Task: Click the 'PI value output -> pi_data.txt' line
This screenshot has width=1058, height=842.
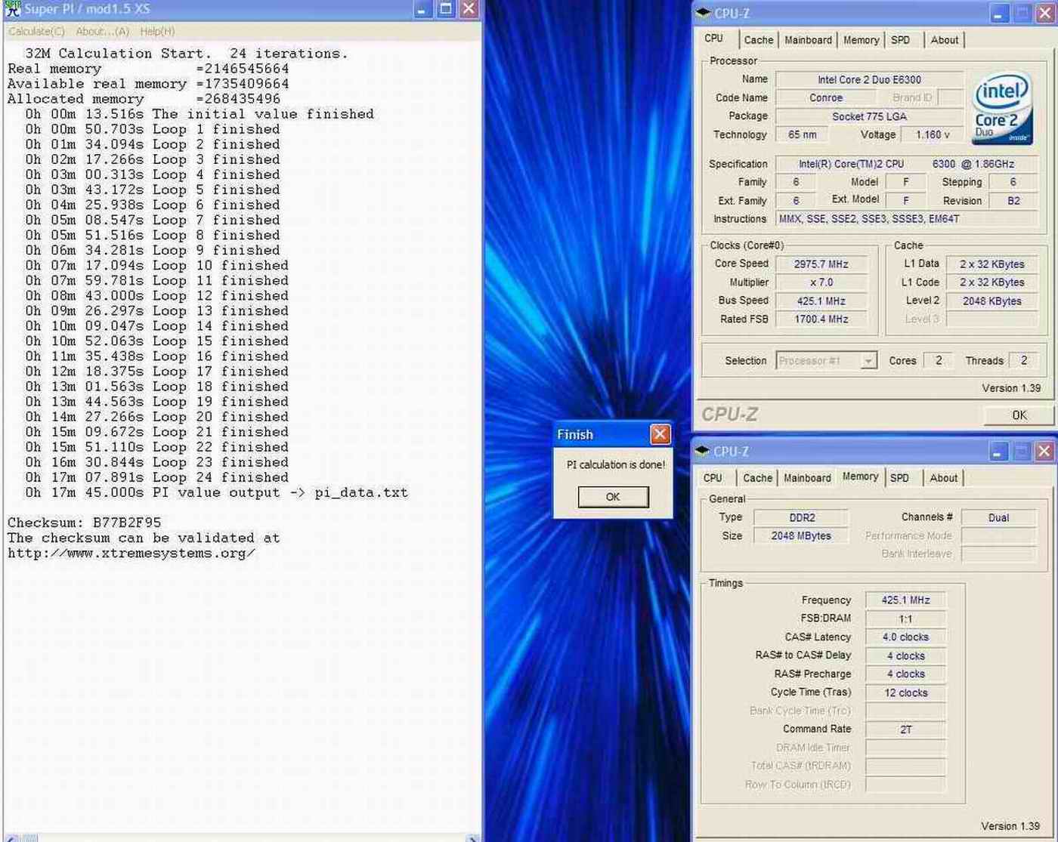Action: 216,492
